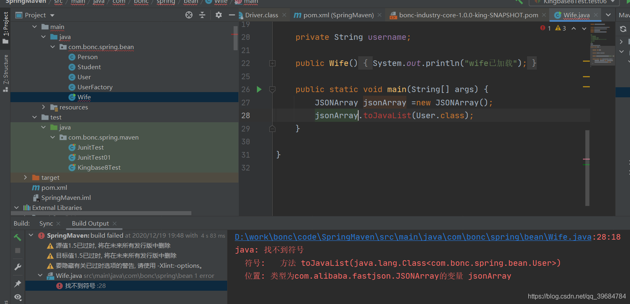This screenshot has height=304, width=630.
Task: Open Project panel gear settings
Action: pyautogui.click(x=218, y=15)
